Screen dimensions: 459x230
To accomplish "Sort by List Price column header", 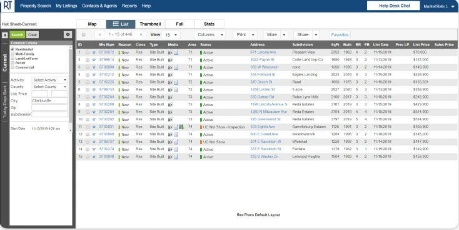I will coord(421,45).
